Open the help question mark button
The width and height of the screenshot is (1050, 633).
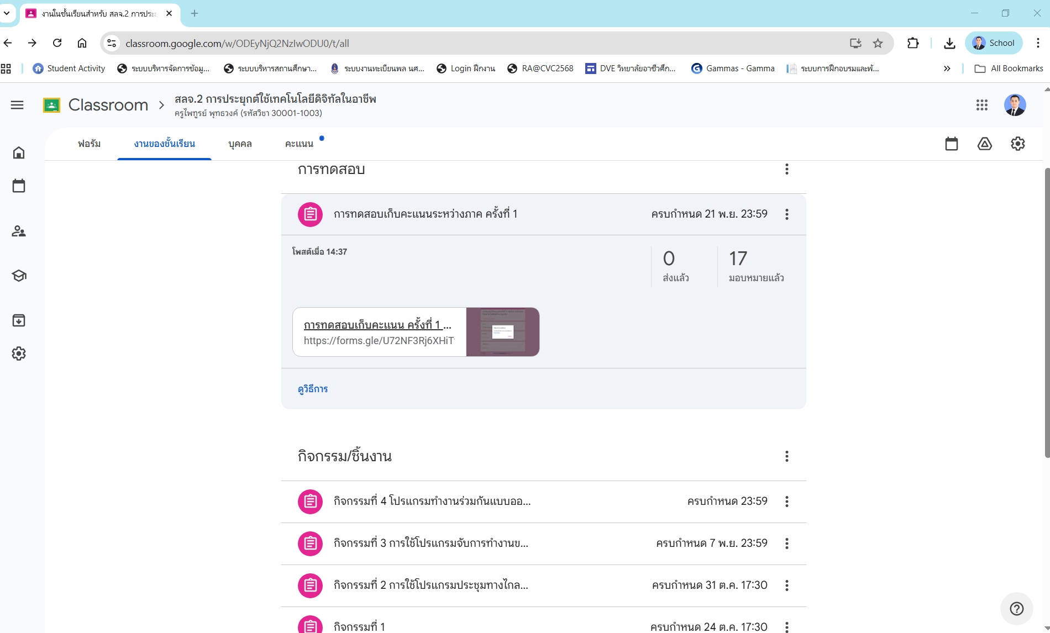(1016, 609)
